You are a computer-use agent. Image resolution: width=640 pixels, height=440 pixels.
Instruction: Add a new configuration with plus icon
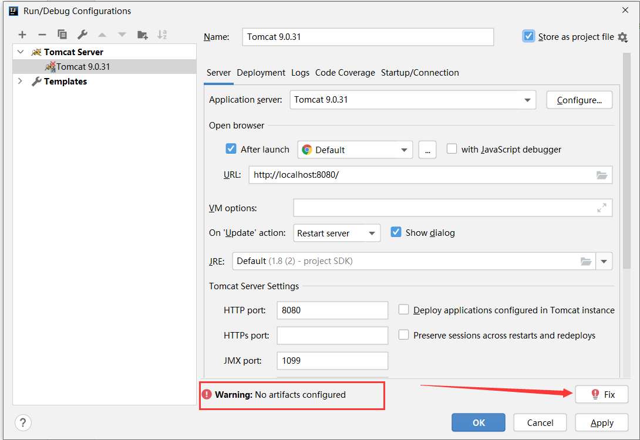(x=22, y=35)
